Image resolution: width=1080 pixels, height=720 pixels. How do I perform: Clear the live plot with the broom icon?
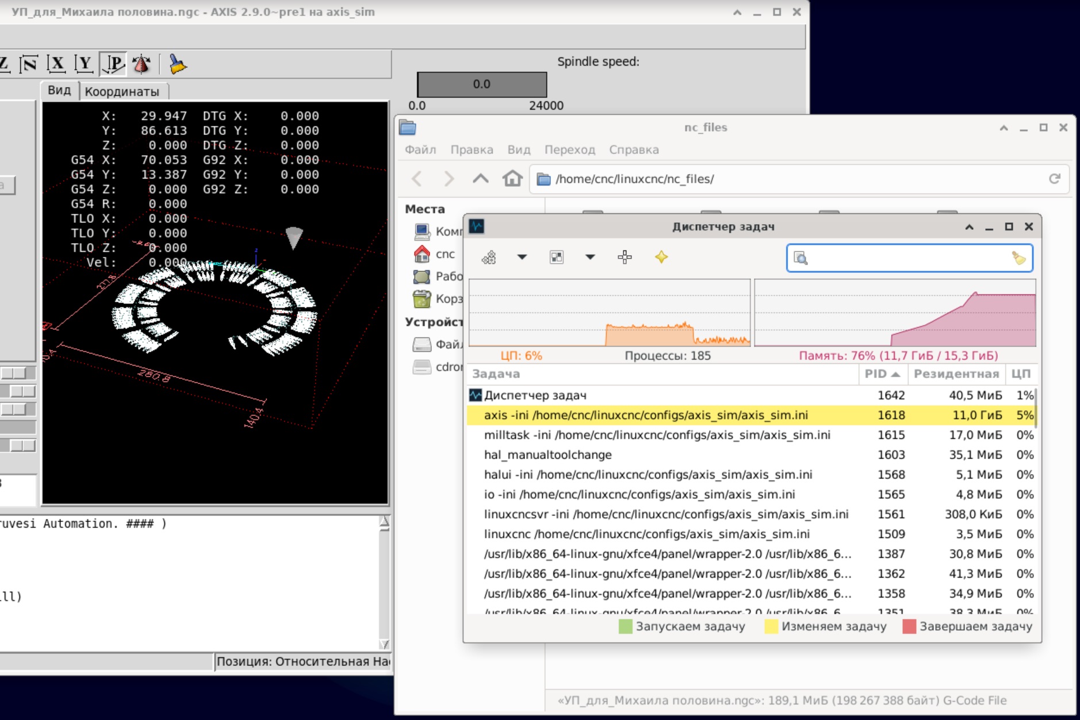point(178,64)
